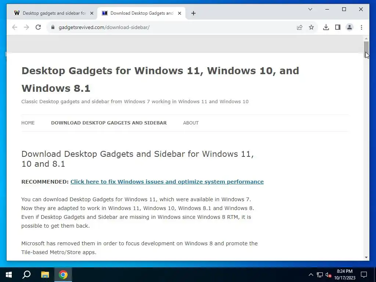Open a new tab with plus button

point(194,13)
